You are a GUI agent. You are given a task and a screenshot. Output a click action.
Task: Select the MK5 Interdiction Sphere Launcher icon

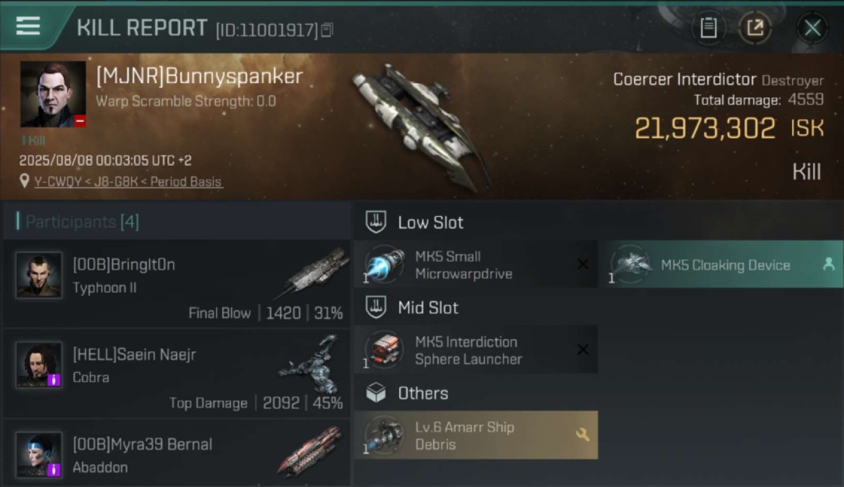pyautogui.click(x=384, y=351)
